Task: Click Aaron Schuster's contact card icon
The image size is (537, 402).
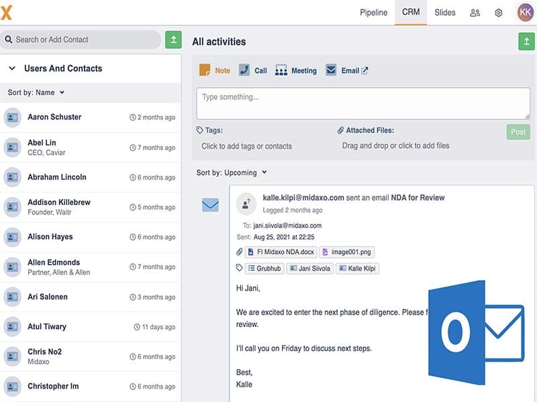Action: (12, 118)
